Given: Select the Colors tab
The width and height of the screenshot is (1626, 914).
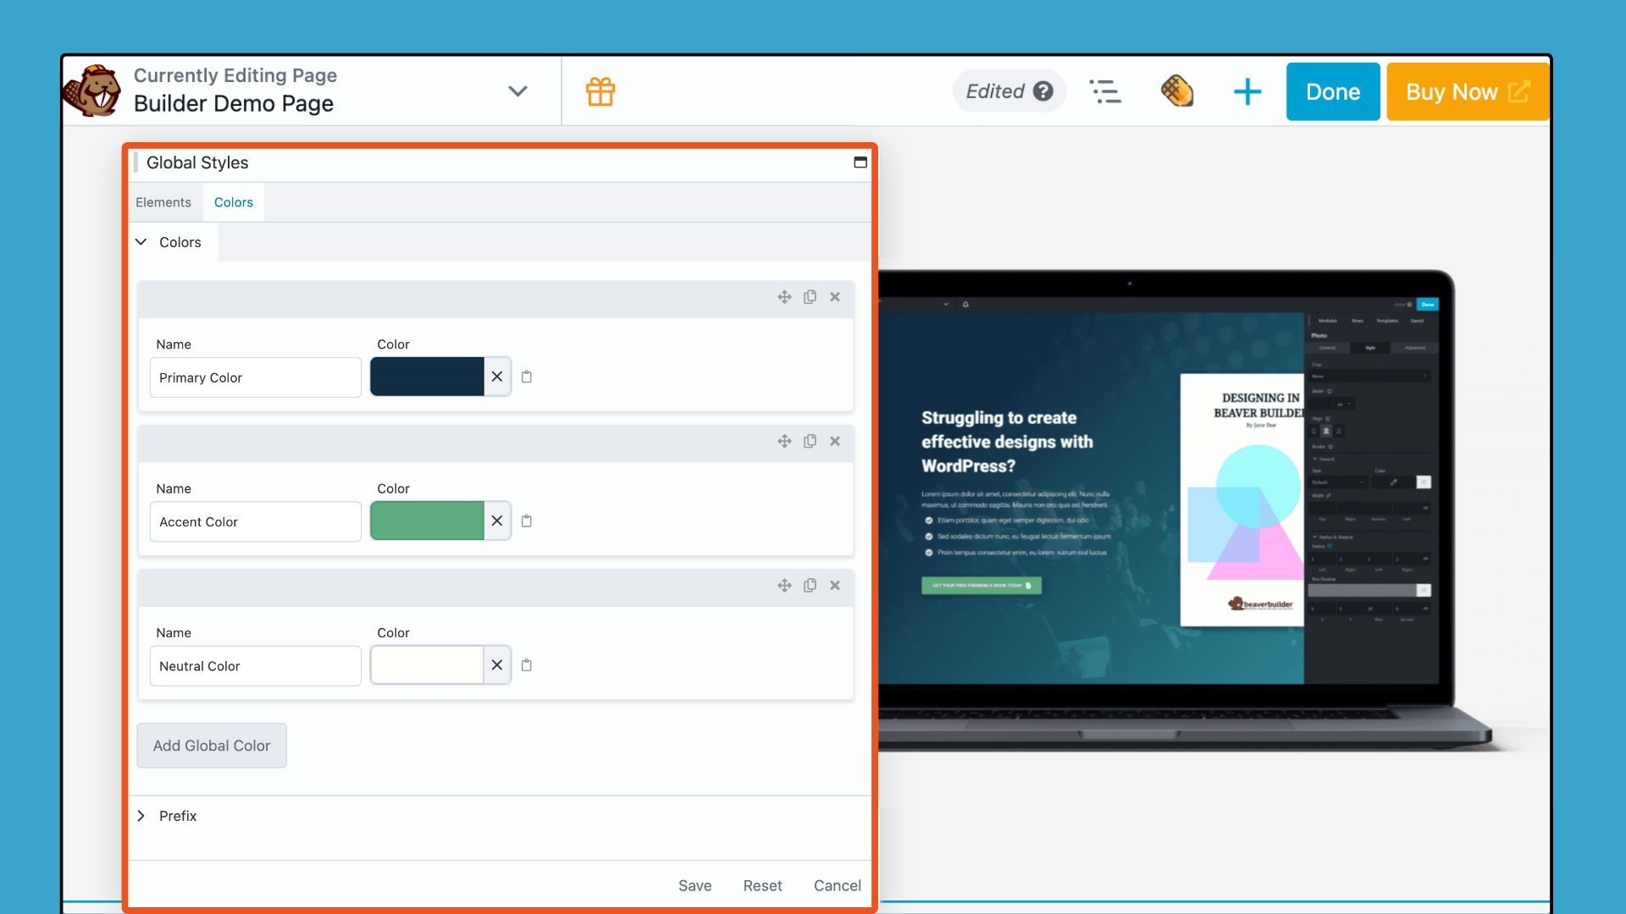Looking at the screenshot, I should 234,202.
